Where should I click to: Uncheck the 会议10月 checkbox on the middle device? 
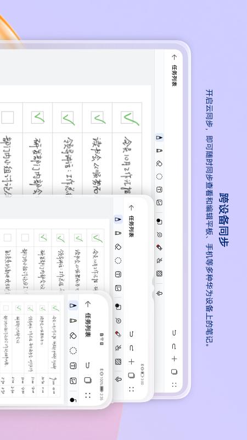96,238
